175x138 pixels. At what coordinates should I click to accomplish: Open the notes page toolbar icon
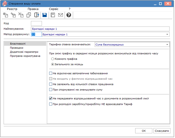tap(53, 15)
